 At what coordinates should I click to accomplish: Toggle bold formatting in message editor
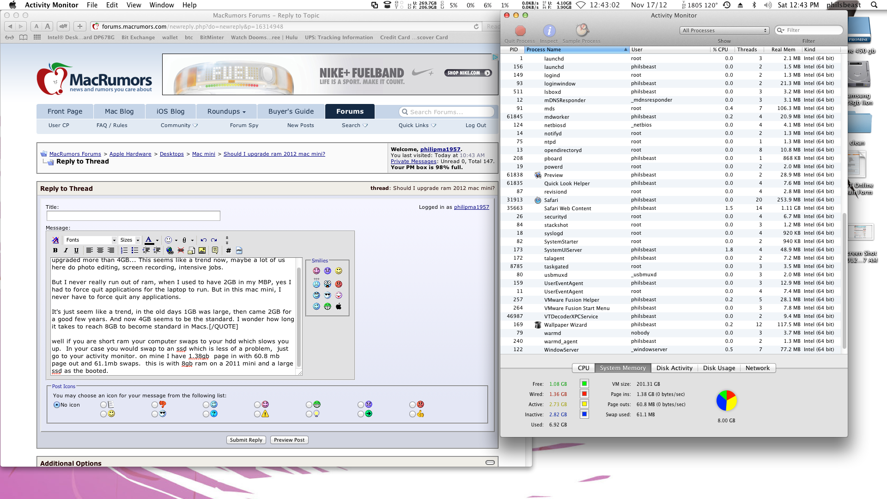click(x=55, y=250)
